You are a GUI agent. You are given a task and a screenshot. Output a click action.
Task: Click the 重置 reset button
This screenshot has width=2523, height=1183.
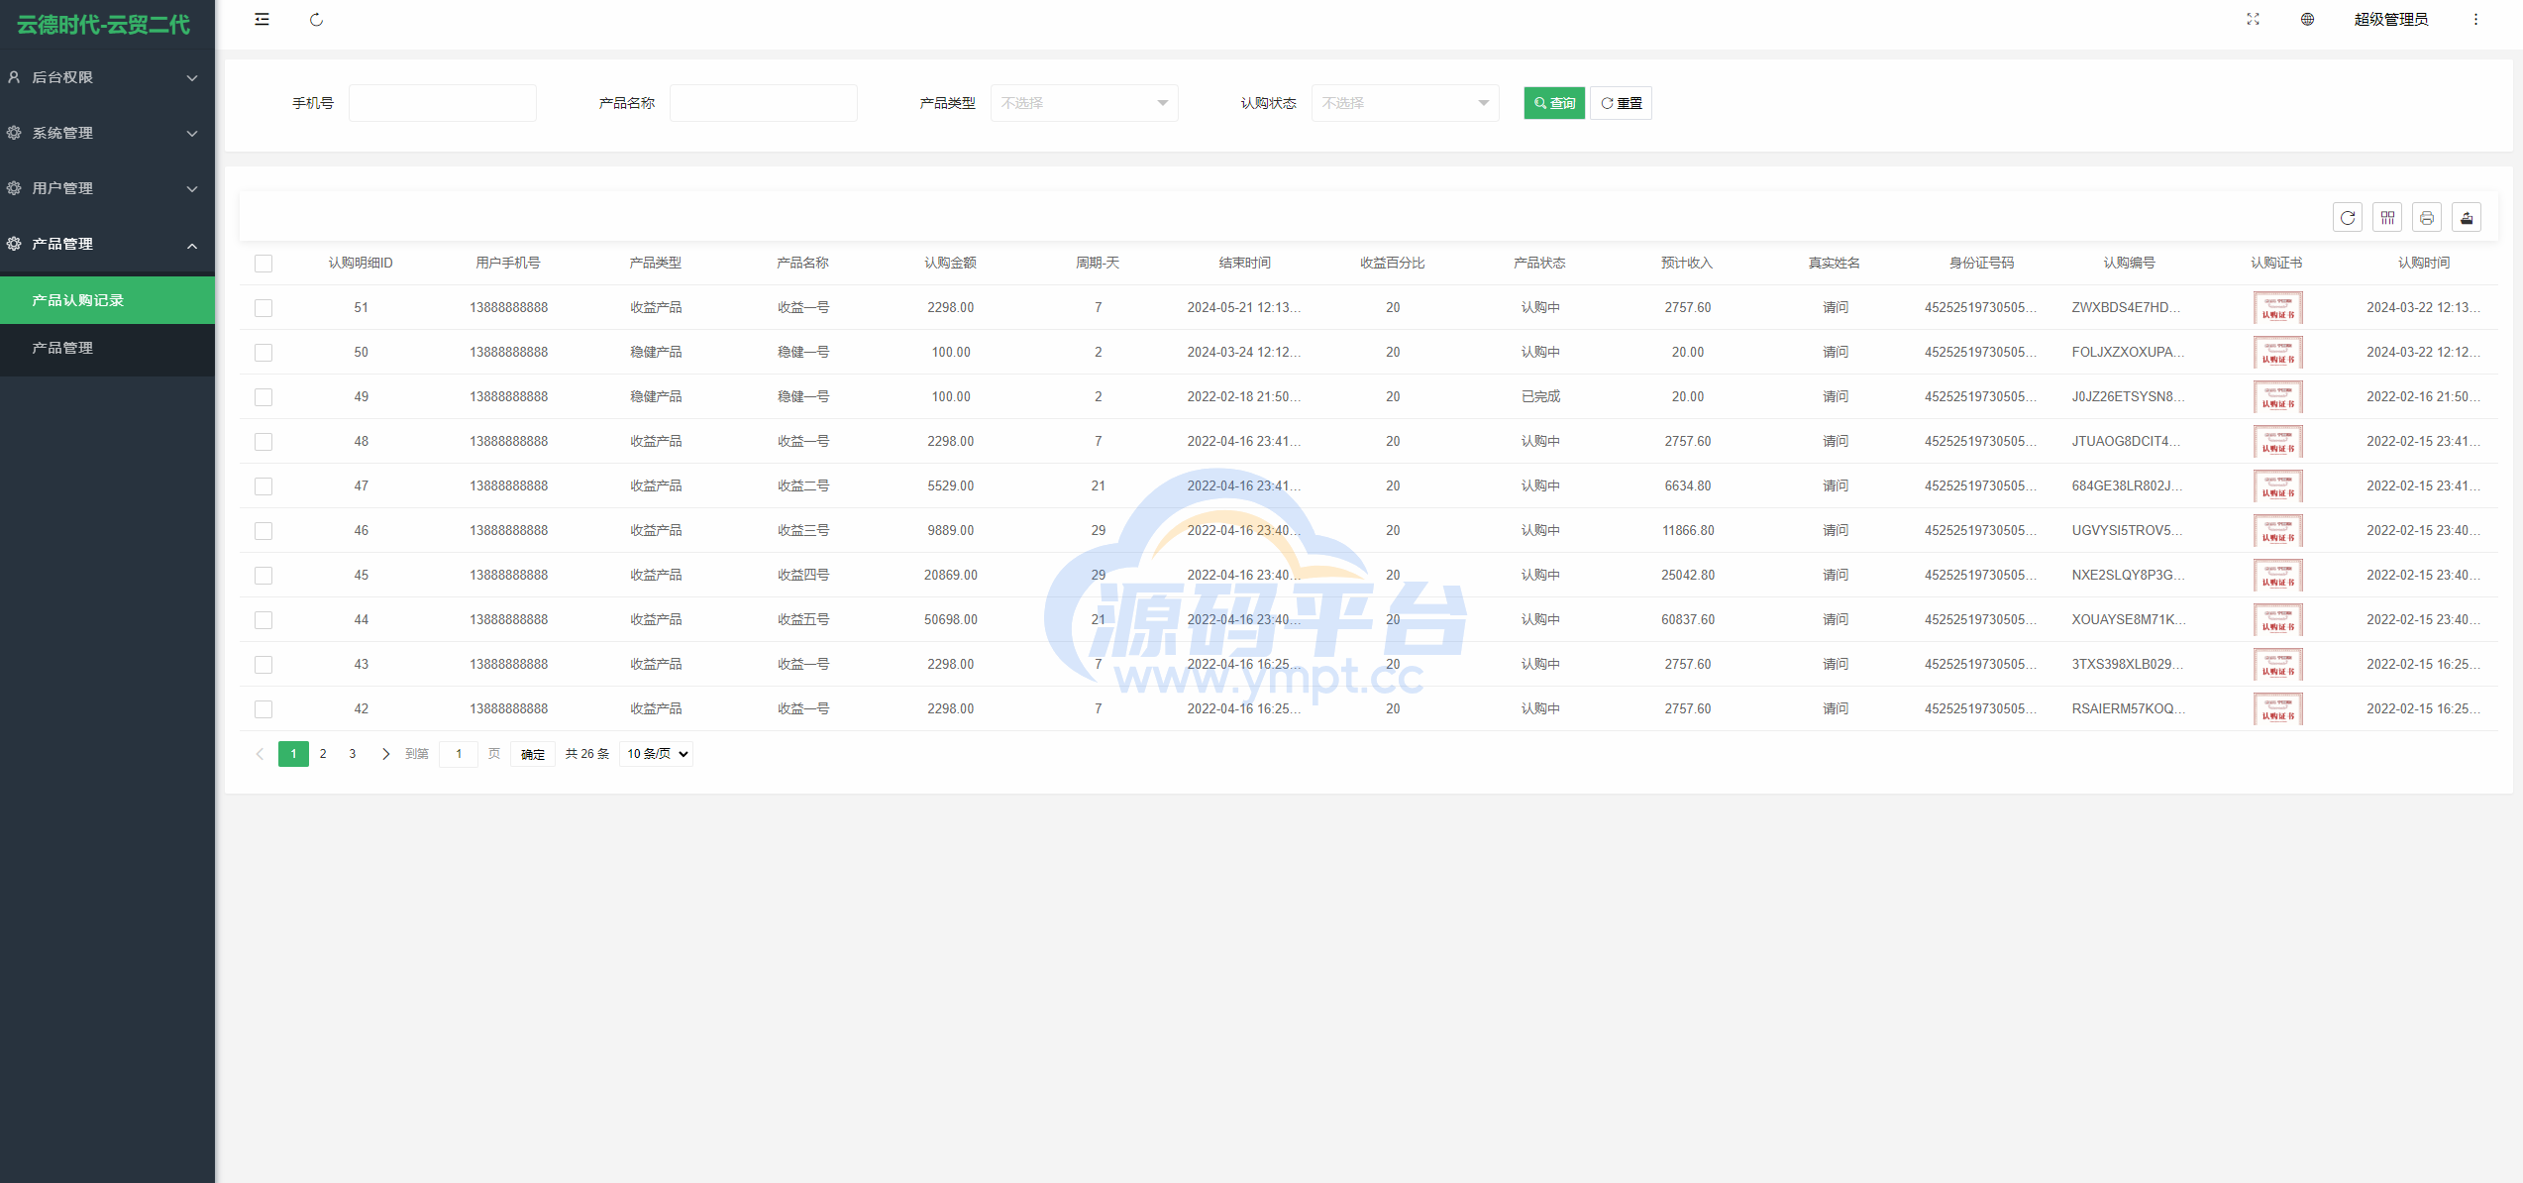(x=1621, y=103)
